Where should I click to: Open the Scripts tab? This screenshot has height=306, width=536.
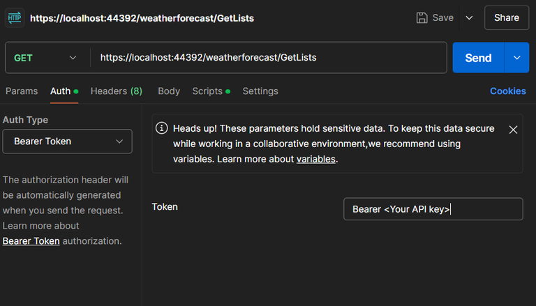(x=207, y=91)
